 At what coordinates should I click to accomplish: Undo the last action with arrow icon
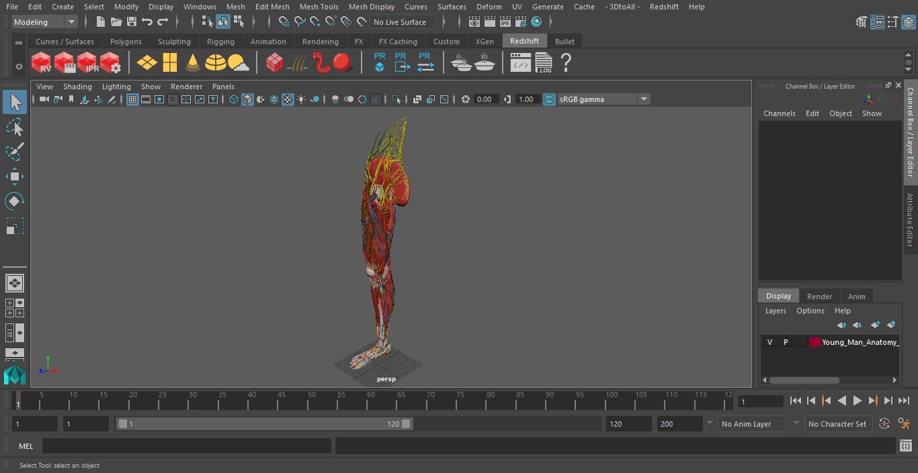pyautogui.click(x=147, y=22)
